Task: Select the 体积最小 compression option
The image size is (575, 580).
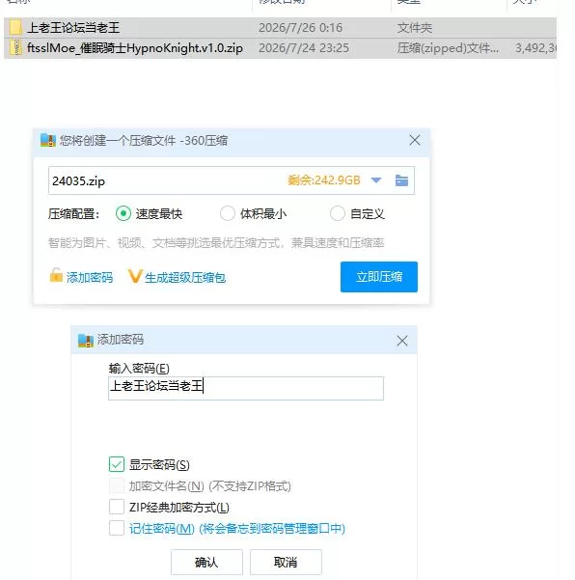Action: tap(228, 214)
